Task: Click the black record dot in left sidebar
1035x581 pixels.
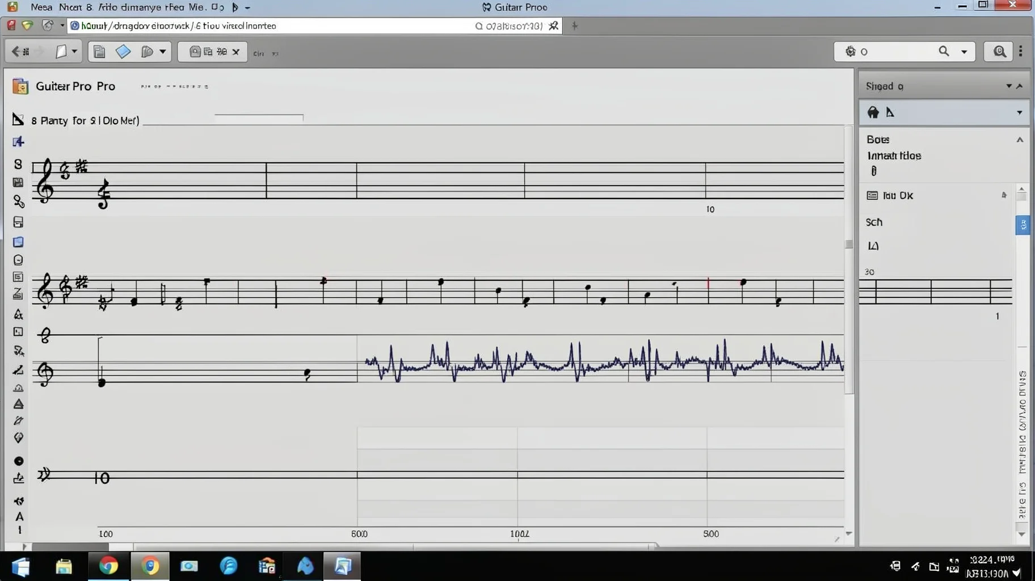Action: (x=19, y=461)
